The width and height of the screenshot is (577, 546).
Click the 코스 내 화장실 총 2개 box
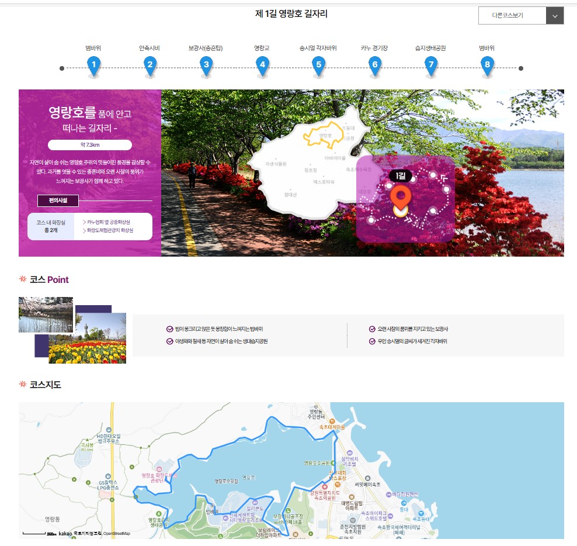pyautogui.click(x=51, y=226)
